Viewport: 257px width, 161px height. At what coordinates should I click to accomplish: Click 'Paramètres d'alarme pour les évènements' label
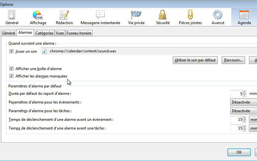tap(45, 102)
